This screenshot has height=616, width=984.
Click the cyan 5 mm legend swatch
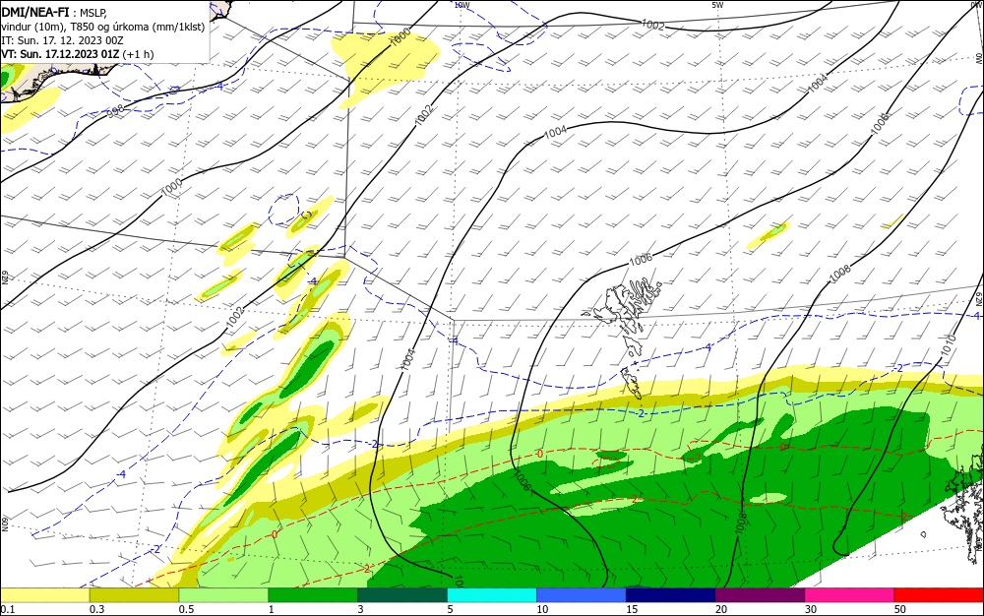[x=492, y=595]
